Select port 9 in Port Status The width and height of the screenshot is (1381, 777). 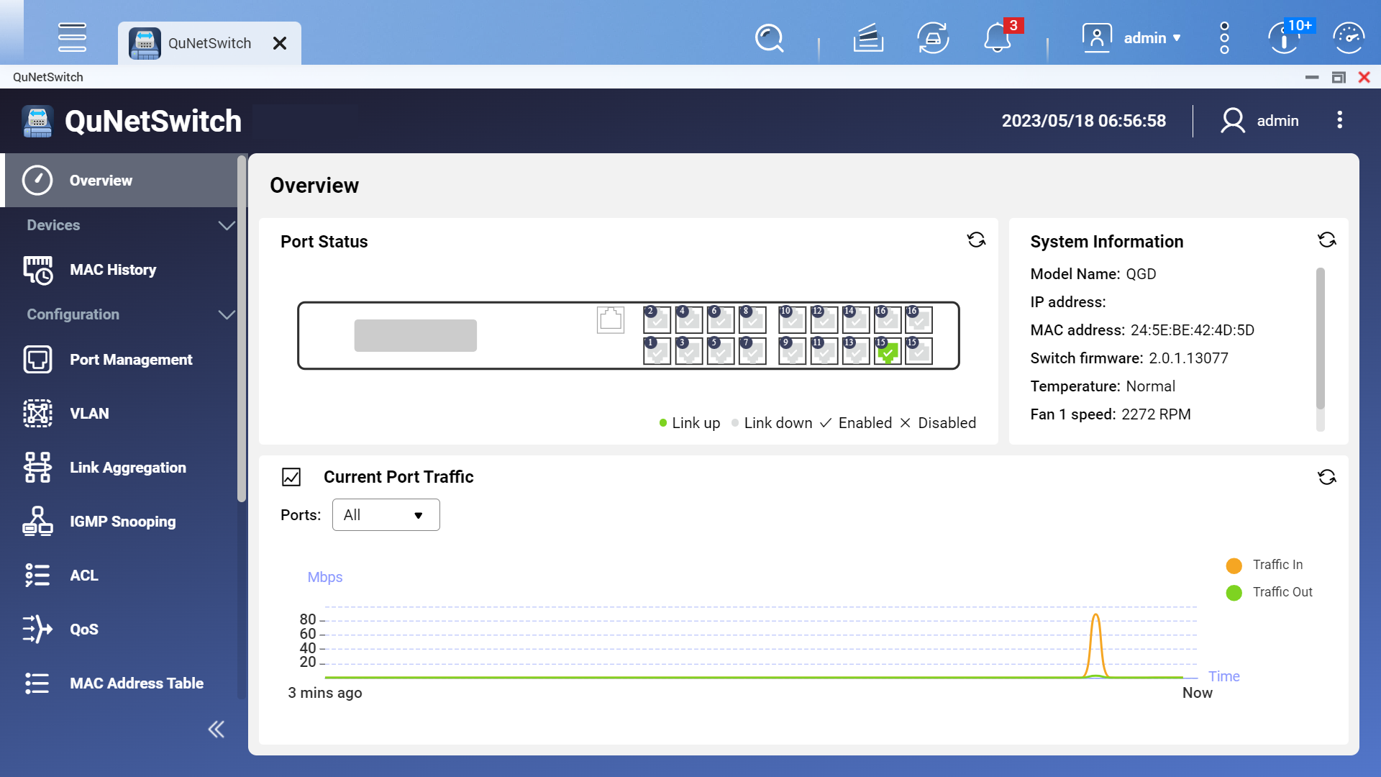coord(792,351)
